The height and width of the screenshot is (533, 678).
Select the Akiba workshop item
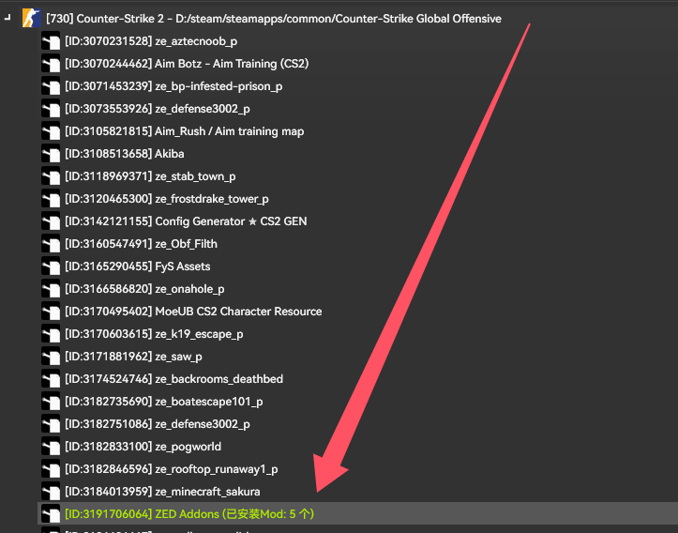pyautogui.click(x=125, y=154)
